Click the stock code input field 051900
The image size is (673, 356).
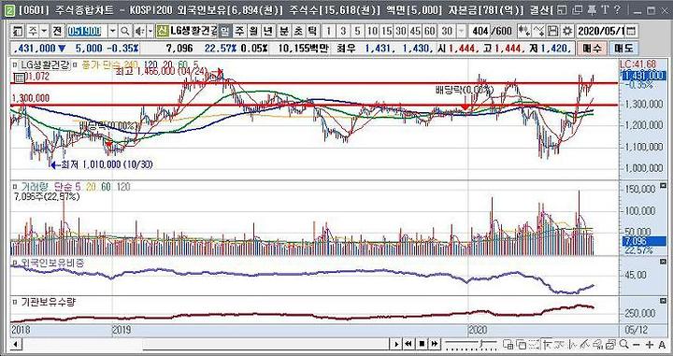[87, 31]
